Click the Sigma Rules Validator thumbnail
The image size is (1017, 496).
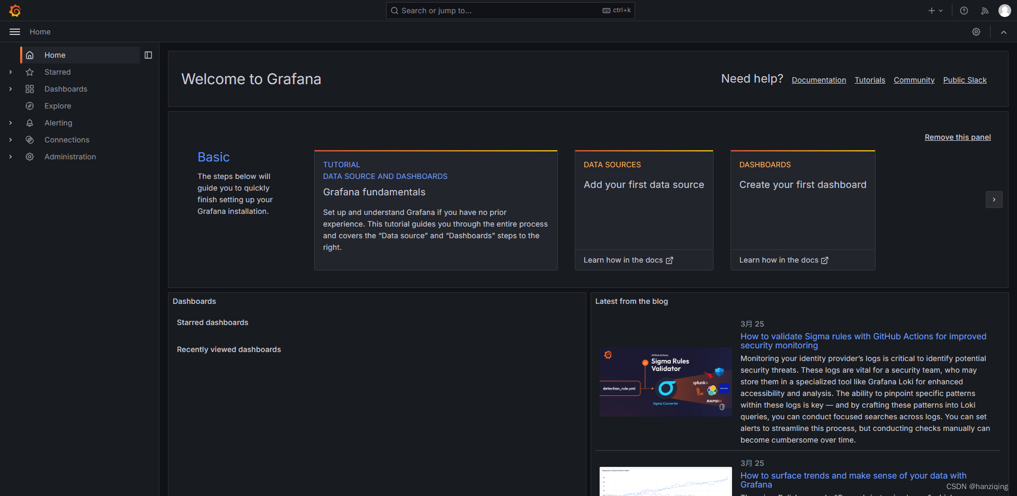tap(666, 382)
